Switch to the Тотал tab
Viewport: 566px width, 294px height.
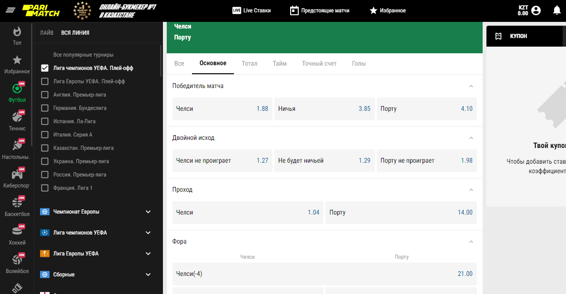pos(250,63)
